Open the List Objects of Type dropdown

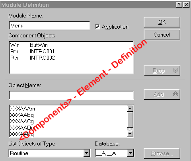tap(86, 153)
